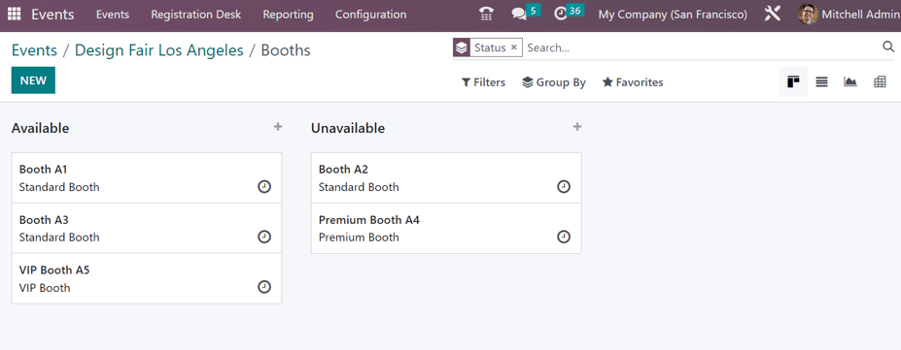The width and height of the screenshot is (901, 350).
Task: Add a booth in Unavailable column
Action: coord(577,127)
